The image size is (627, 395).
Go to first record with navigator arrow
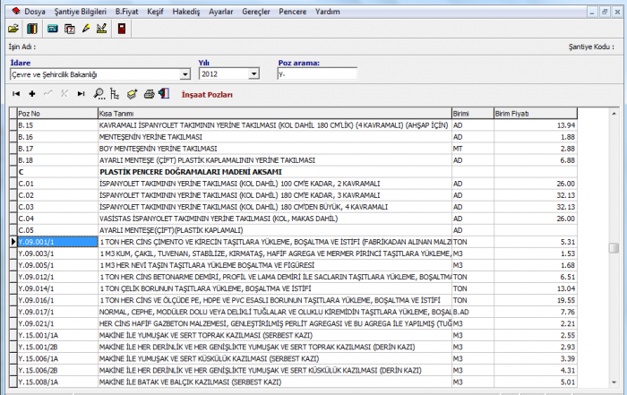15,93
